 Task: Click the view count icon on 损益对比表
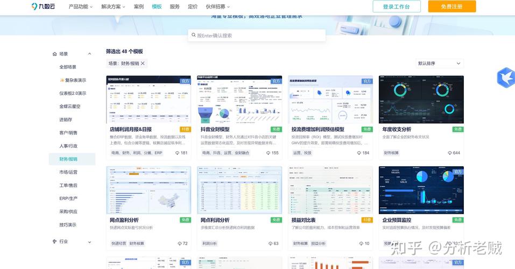coord(361,244)
